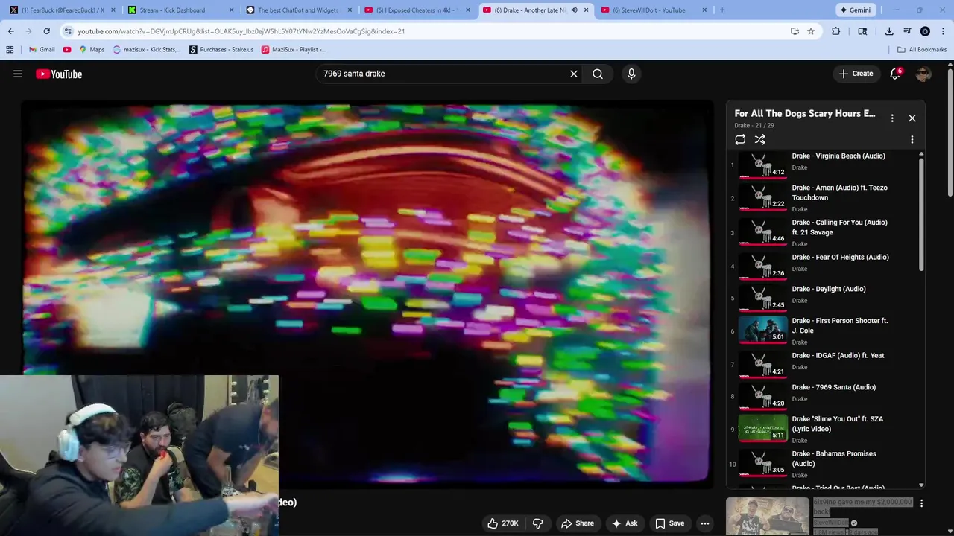
Task: Open Chrome extensions puzzle icon
Action: click(835, 31)
